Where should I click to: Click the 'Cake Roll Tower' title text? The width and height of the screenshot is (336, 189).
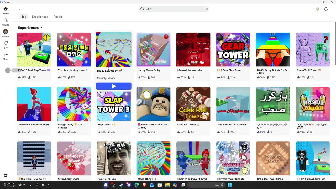pyautogui.click(x=187, y=125)
